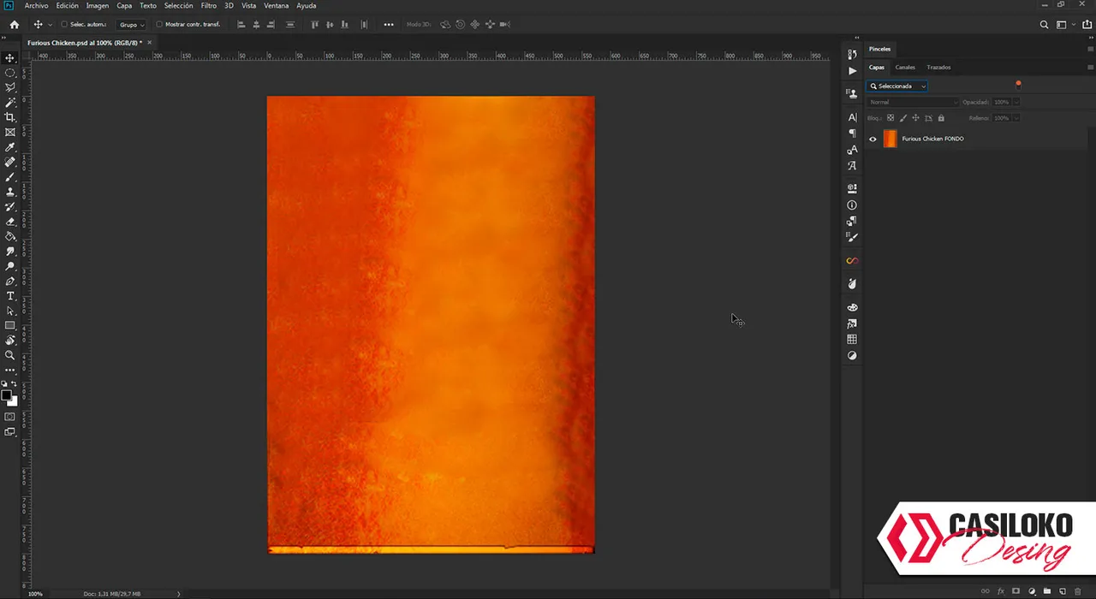Screen dimensions: 1096x599
Task: Hide the Furious Chicken FONDO layer
Action: pyautogui.click(x=873, y=139)
